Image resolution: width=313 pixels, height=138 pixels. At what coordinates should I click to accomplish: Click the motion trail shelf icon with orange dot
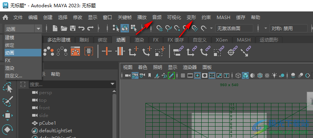(x=49, y=51)
